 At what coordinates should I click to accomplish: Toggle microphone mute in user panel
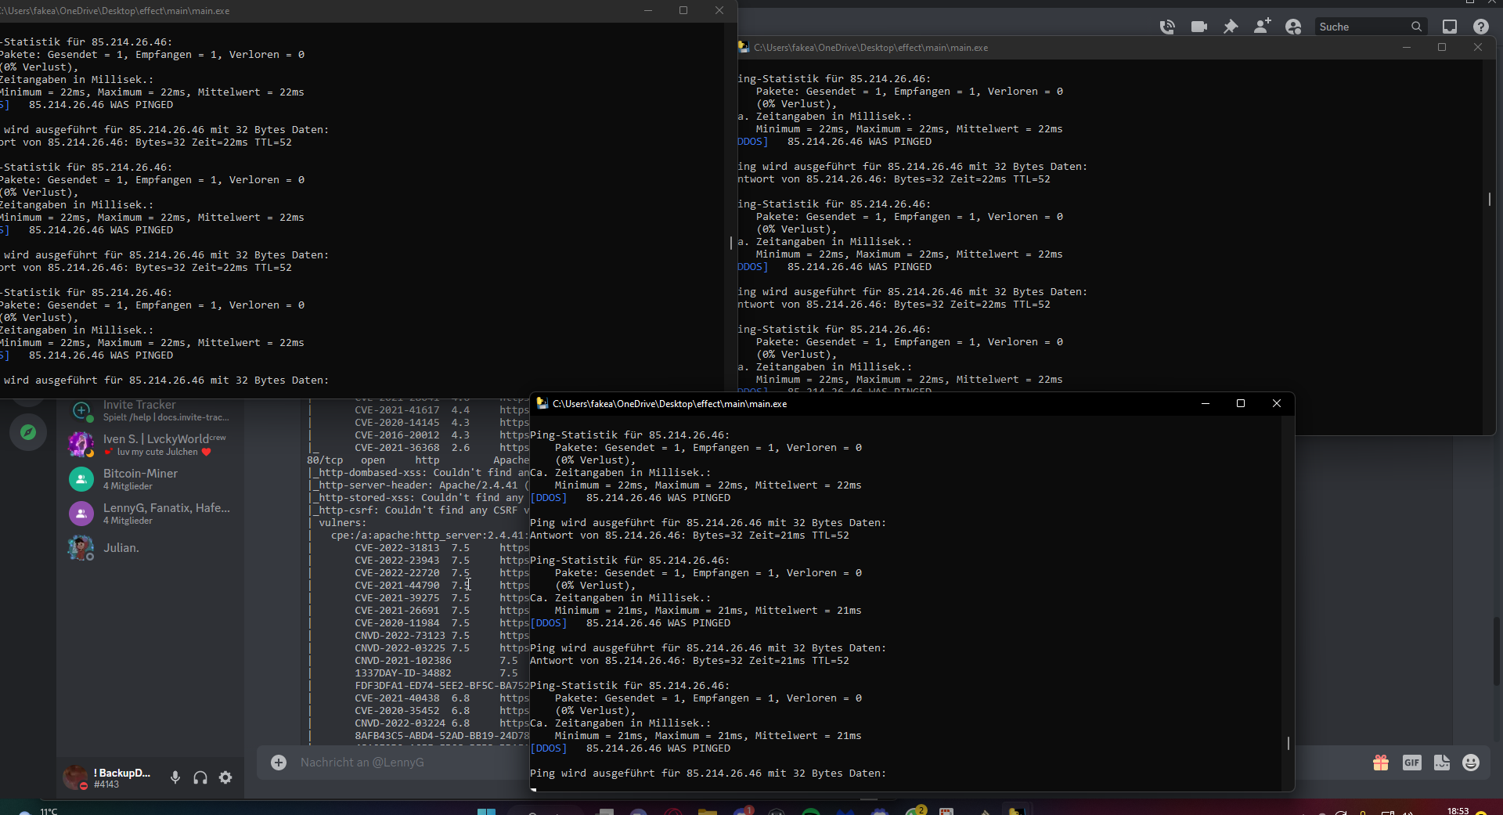175,777
